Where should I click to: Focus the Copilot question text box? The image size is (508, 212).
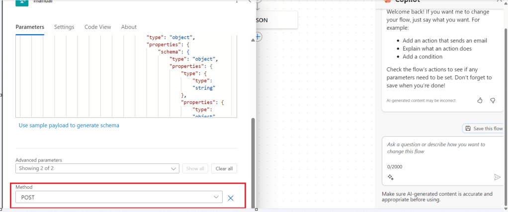pyautogui.click(x=441, y=148)
